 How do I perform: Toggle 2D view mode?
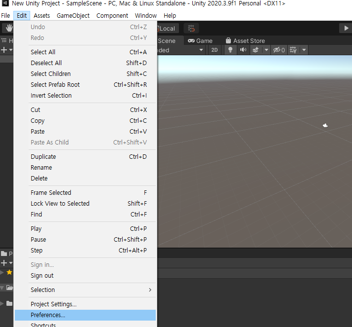pos(215,50)
